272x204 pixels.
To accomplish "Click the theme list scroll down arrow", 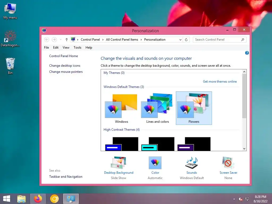I will (244, 149).
